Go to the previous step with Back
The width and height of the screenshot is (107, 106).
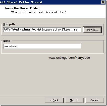point(54,100)
